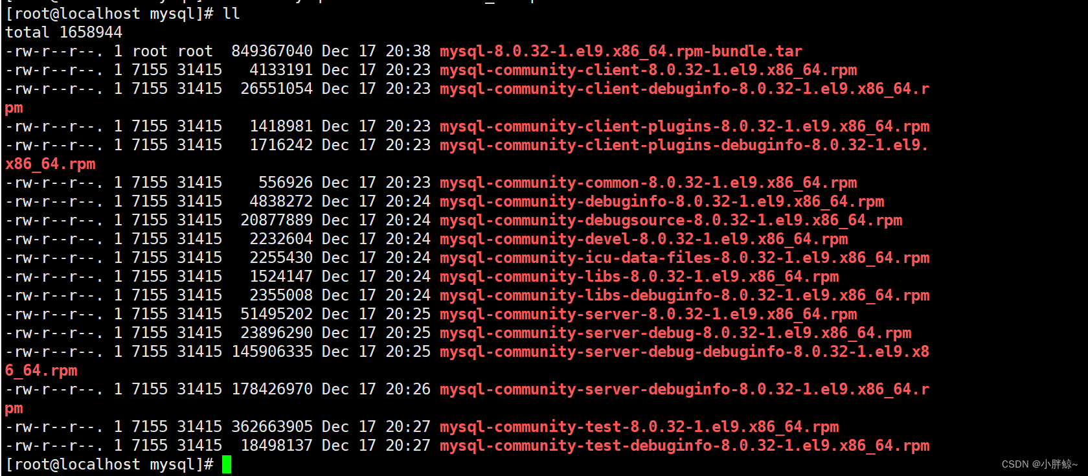This screenshot has height=476, width=1088.
Task: Click the 'total 1658944' line
Action: (x=63, y=32)
